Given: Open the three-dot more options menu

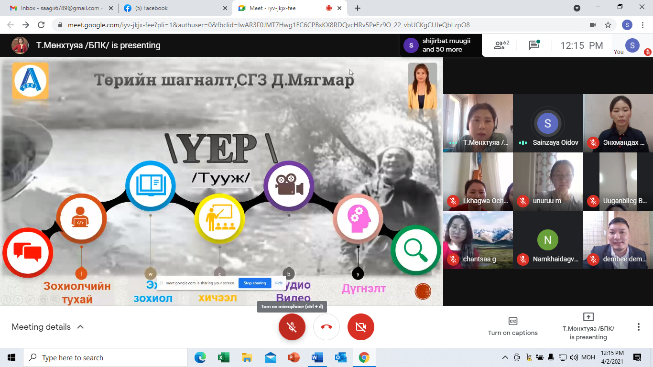Looking at the screenshot, I should (x=639, y=327).
